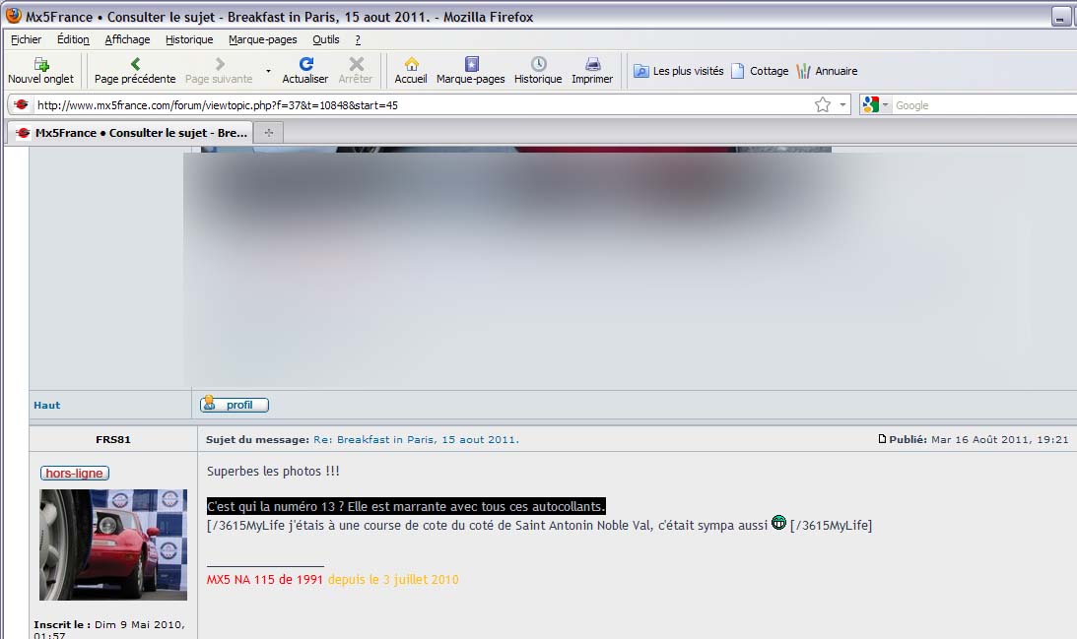The image size is (1077, 639).
Task: Click the Haut link to jump to top
Action: [x=46, y=405]
